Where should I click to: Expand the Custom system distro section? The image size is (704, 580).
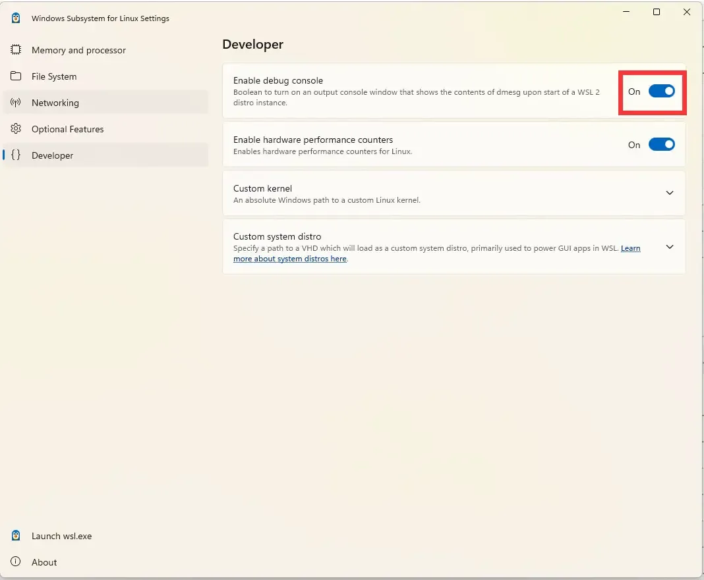[670, 247]
